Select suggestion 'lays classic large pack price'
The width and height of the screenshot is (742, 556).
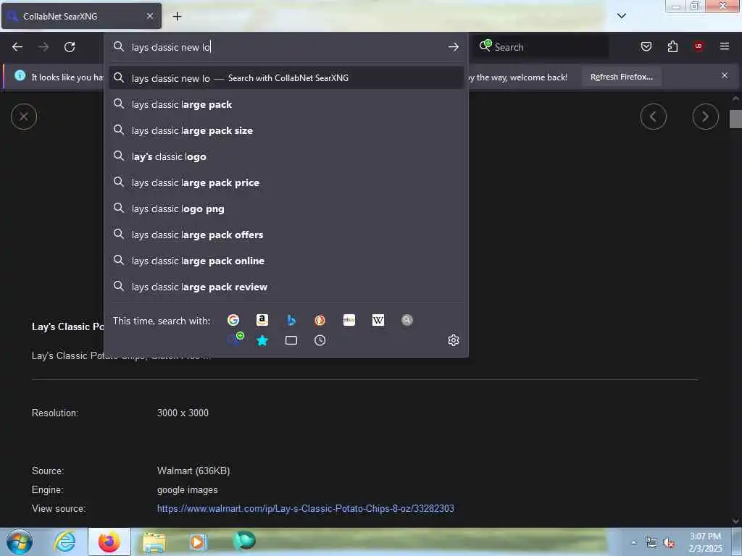pyautogui.click(x=285, y=182)
